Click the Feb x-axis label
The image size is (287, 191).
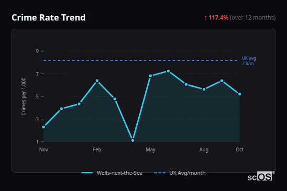point(97,149)
